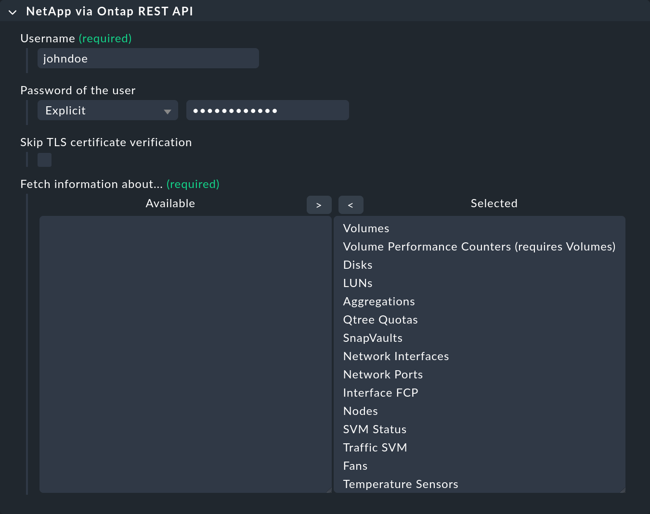
Task: Click the move right arrow button
Action: tap(319, 205)
